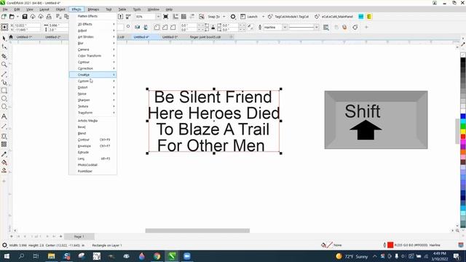Screen dimensions: 466x262
Task: Toggle show rulers button in toolbar
Action: click(175, 17)
